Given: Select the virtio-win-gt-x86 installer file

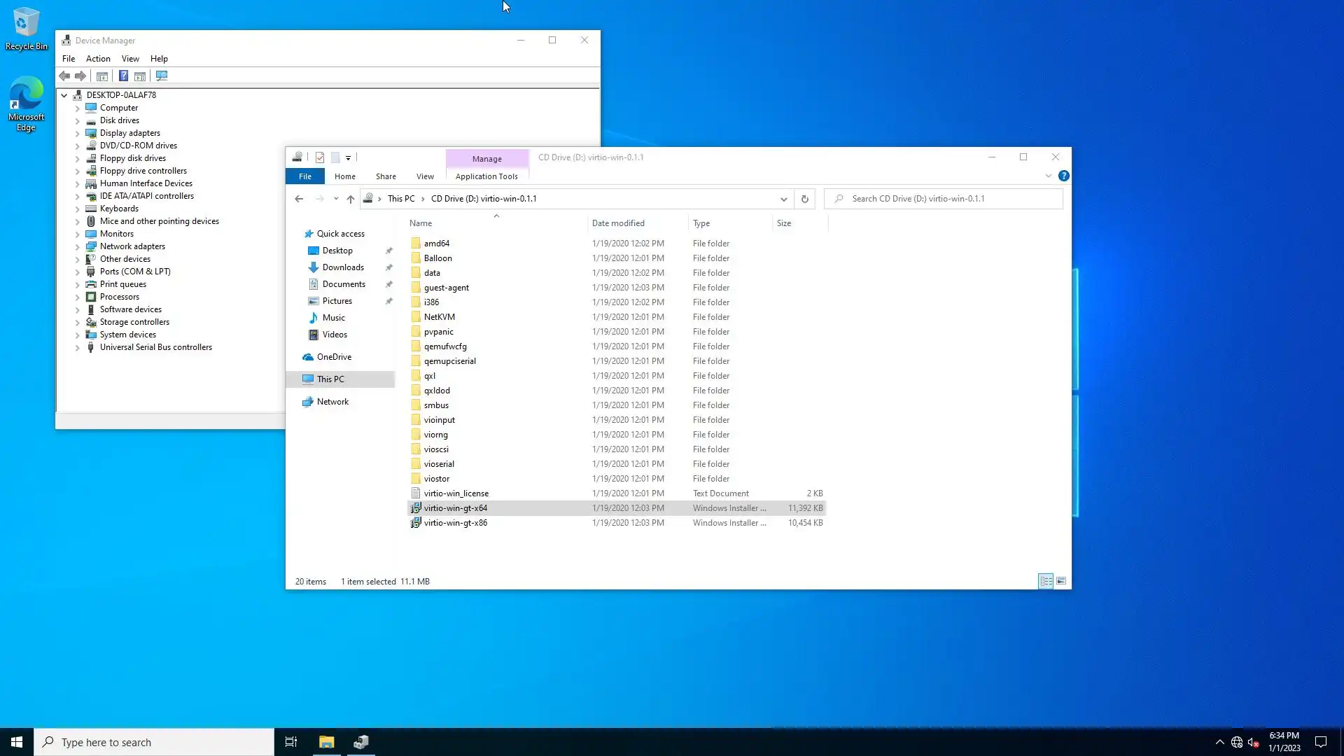Looking at the screenshot, I should (x=455, y=523).
